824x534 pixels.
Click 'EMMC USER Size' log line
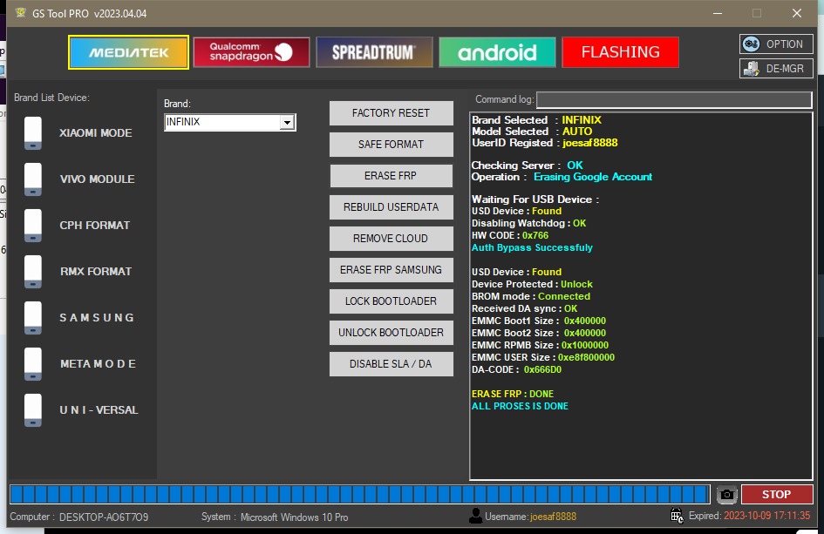543,357
